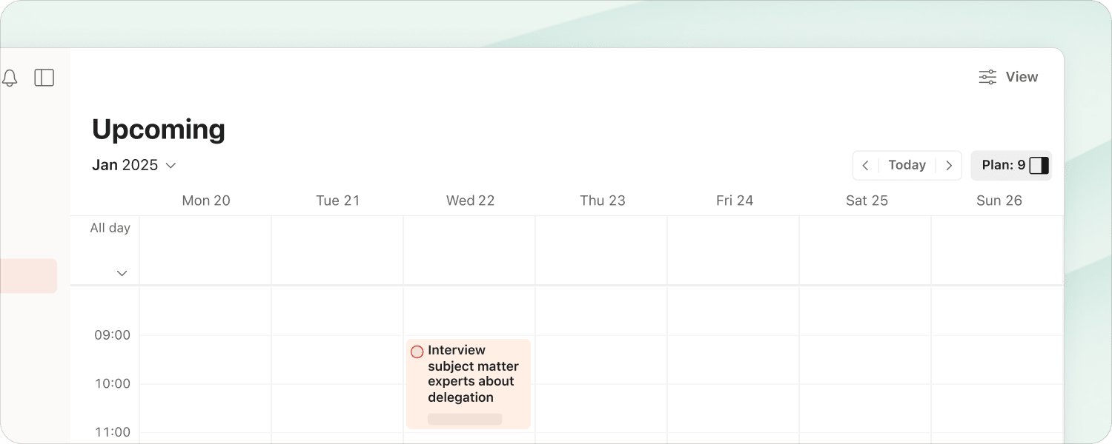Go to the next week arrow
The width and height of the screenshot is (1112, 444).
(949, 166)
